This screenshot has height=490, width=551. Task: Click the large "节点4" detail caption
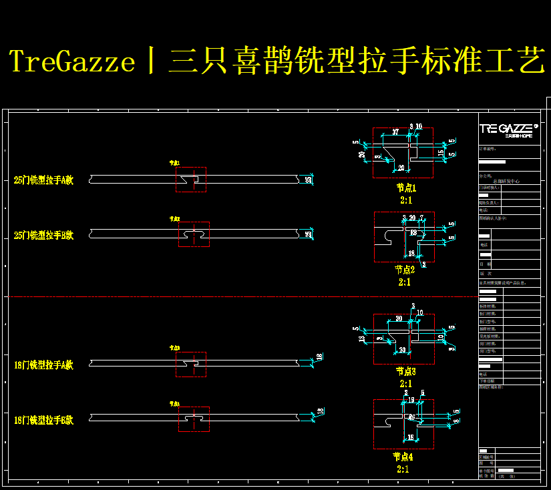(403, 457)
